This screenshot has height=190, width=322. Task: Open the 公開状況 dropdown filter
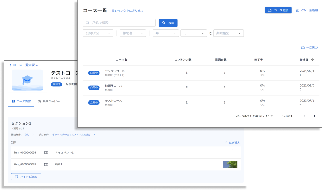pos(98,33)
